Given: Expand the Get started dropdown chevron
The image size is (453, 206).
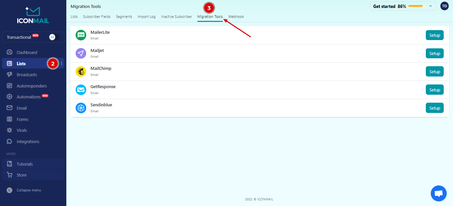Looking at the screenshot, I should [x=430, y=6].
